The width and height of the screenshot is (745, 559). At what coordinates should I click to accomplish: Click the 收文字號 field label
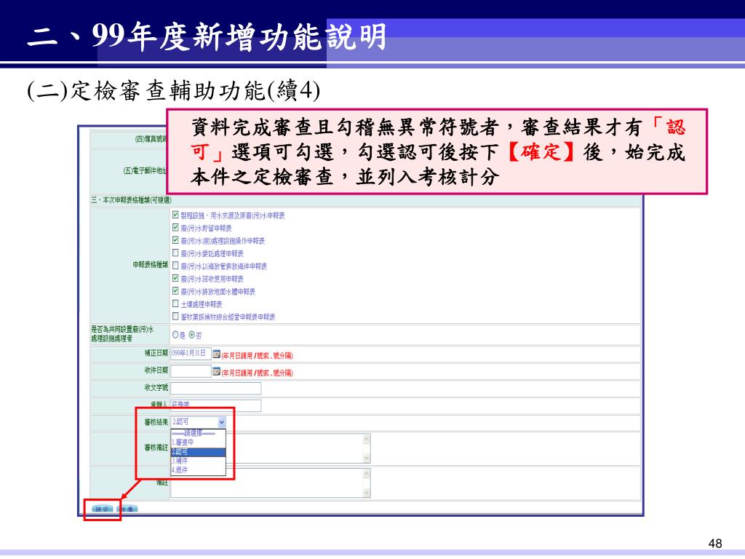[x=156, y=387]
